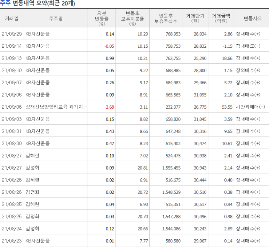Click the 주주명 column header

point(56,18)
